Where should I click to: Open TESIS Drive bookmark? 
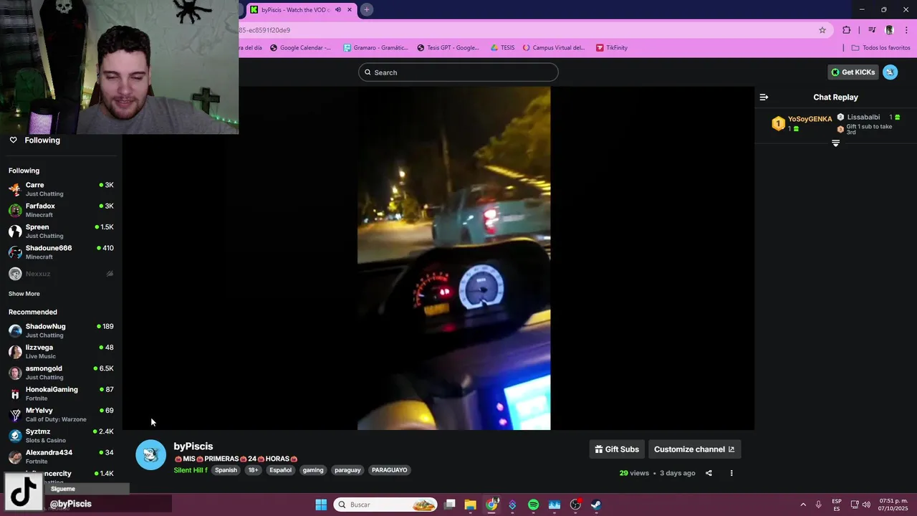(x=502, y=48)
